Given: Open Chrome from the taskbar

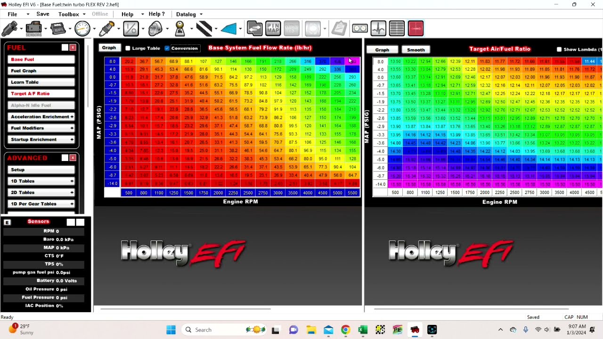Looking at the screenshot, I should (345, 330).
